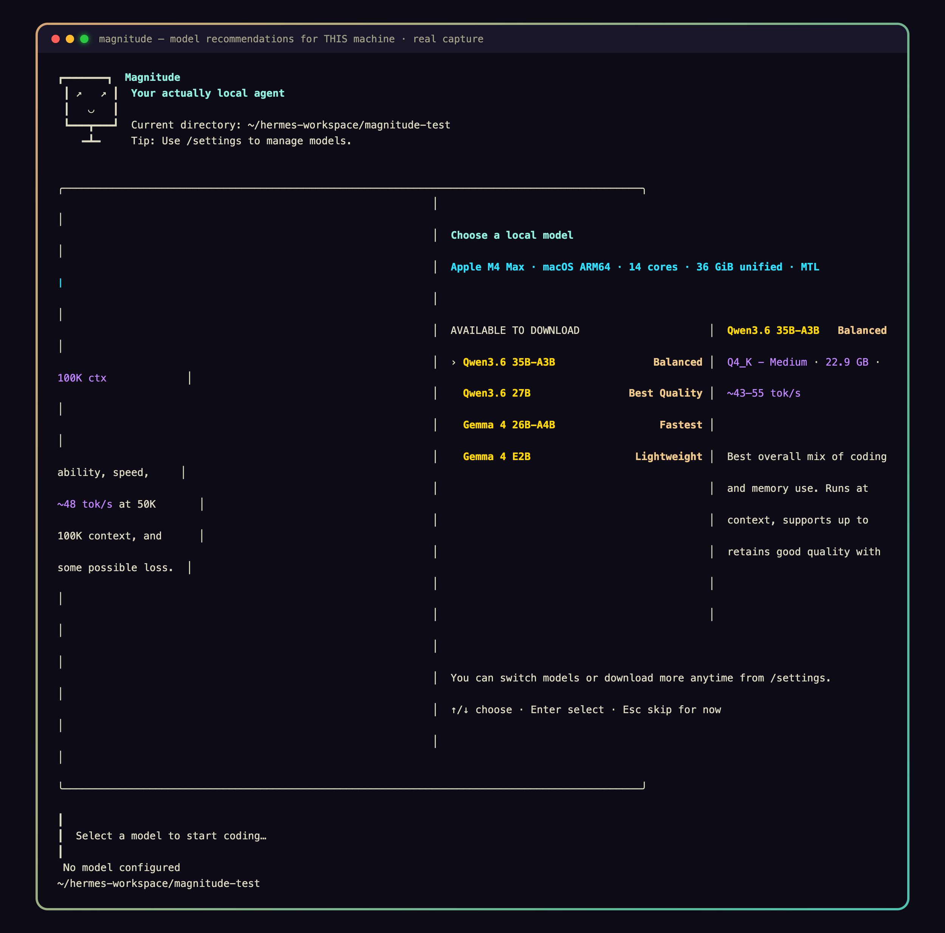Screen dimensions: 945x933
Task: Click the 'some possible loss.' wrapped line
Action: click(x=115, y=567)
